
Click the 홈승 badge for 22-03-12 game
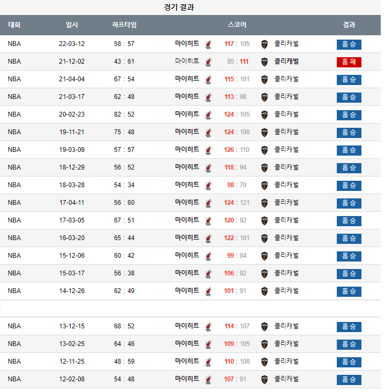pyautogui.click(x=349, y=44)
